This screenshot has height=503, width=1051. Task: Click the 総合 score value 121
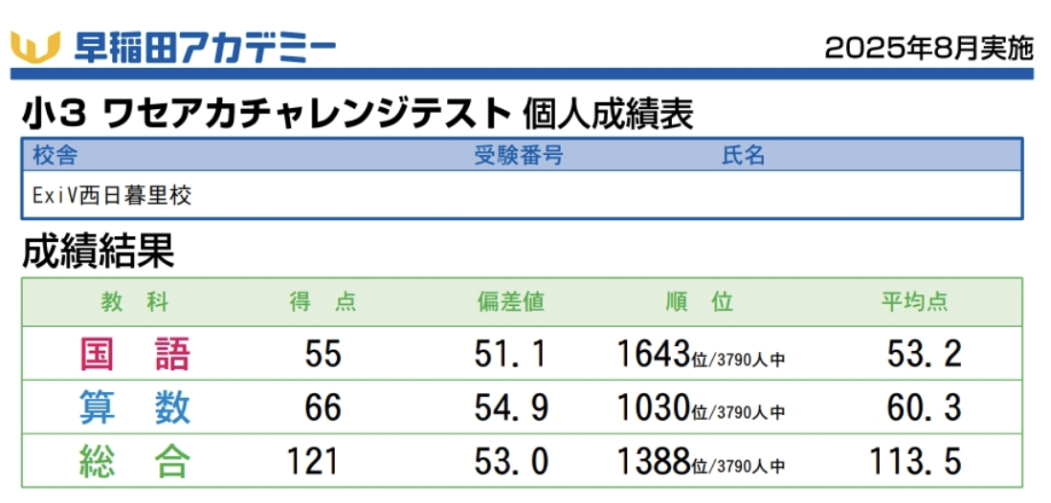point(314,462)
